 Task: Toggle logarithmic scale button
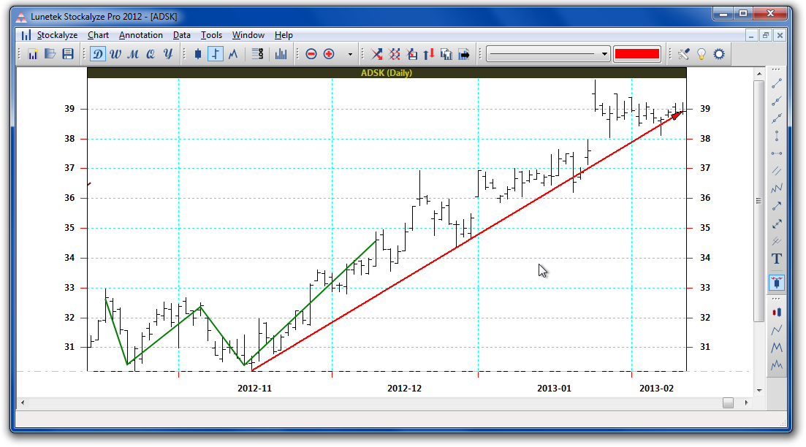[x=257, y=54]
